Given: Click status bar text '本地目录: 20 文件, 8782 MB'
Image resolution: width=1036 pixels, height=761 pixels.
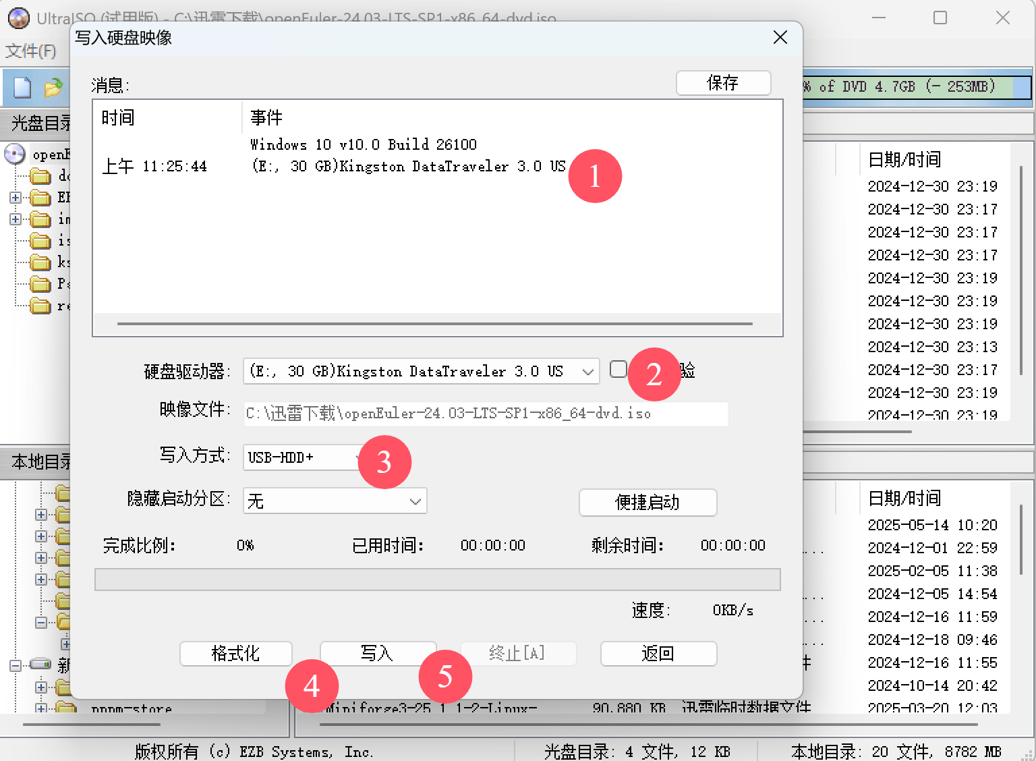Looking at the screenshot, I should click(896, 751).
